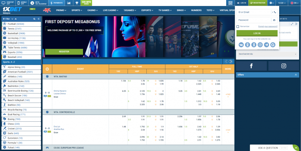
Task: Open the TV GAMES menu
Action: click(165, 11)
